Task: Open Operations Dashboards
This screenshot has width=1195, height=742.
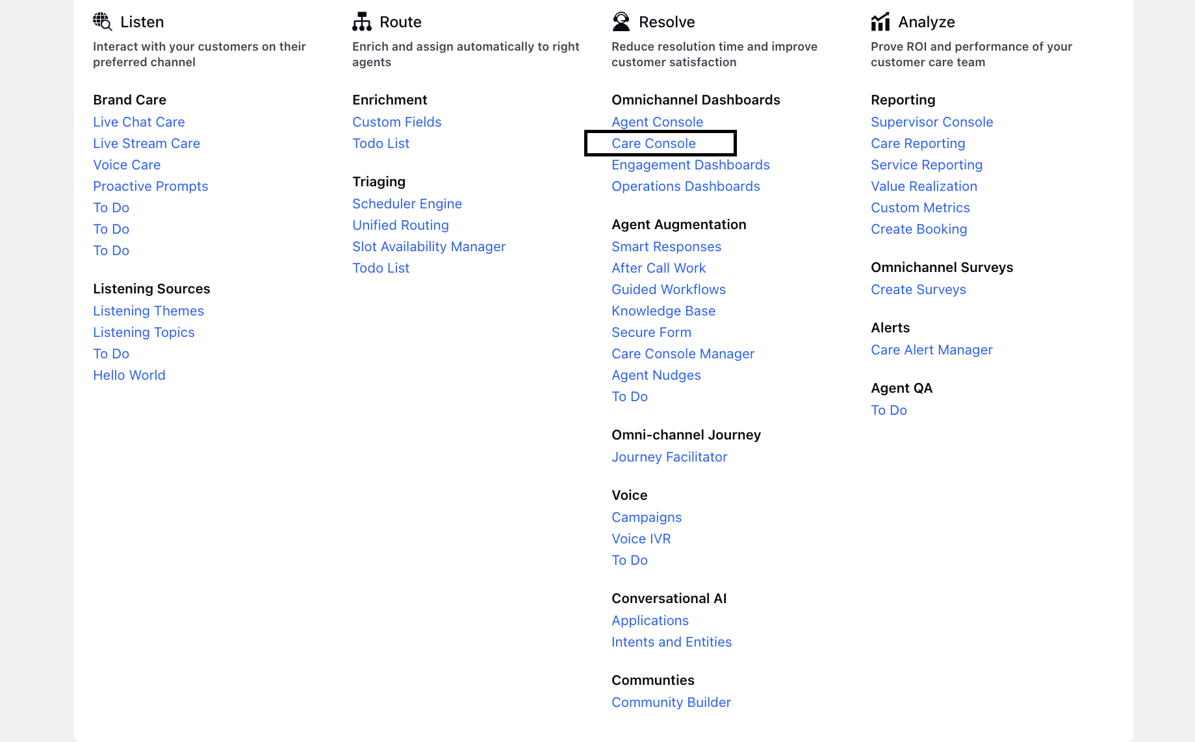Action: point(686,186)
